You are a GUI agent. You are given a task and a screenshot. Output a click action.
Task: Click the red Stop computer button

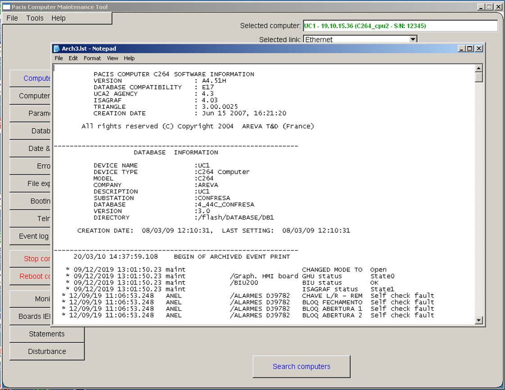point(30,259)
